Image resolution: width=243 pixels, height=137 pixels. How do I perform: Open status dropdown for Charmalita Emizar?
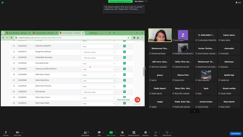coord(98,64)
